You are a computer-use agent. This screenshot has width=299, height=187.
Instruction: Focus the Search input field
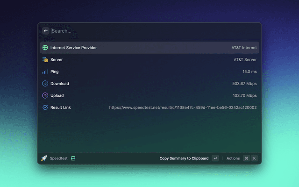click(x=155, y=31)
